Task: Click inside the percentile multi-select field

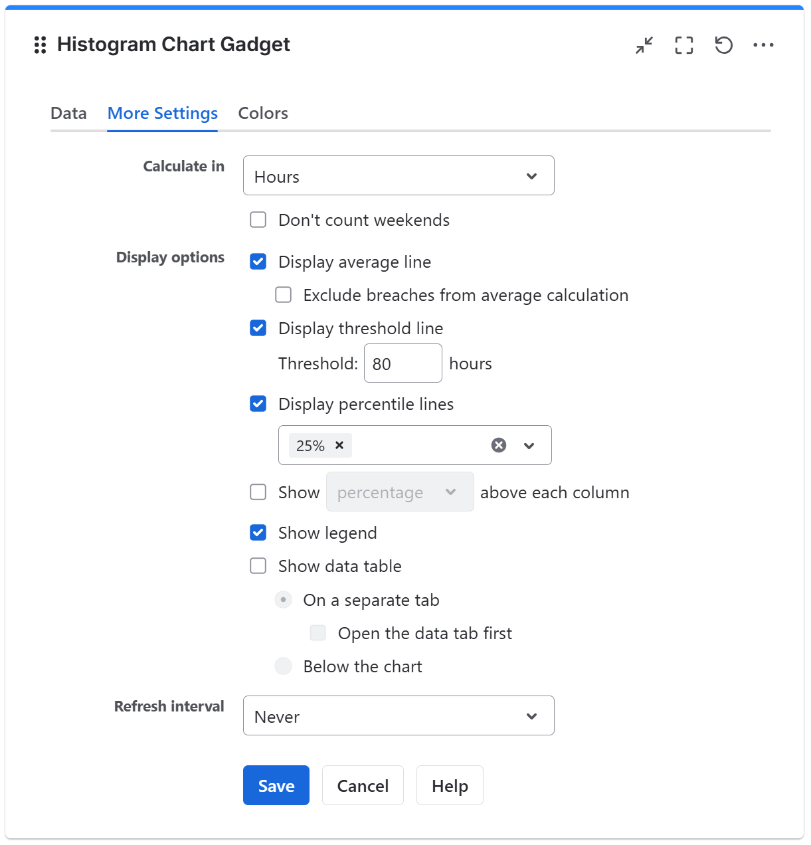Action: [x=415, y=445]
